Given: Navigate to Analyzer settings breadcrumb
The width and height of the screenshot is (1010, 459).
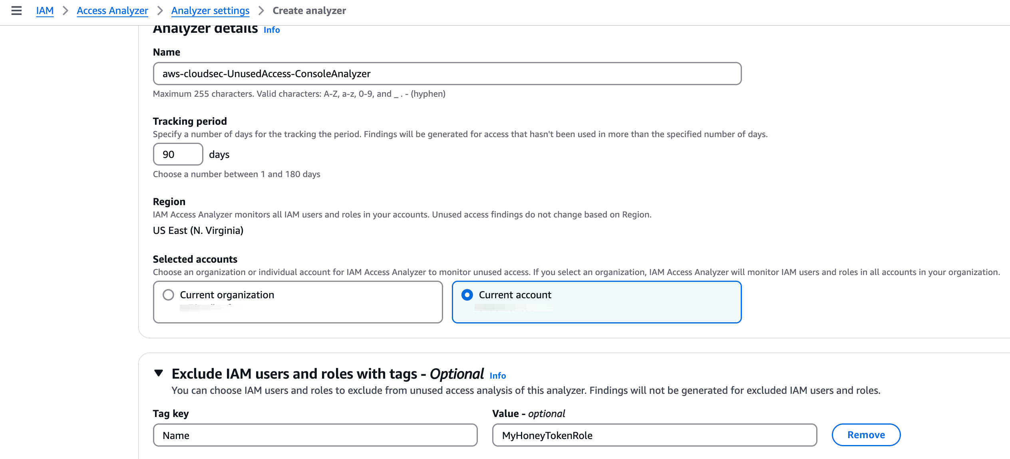Looking at the screenshot, I should 210,11.
